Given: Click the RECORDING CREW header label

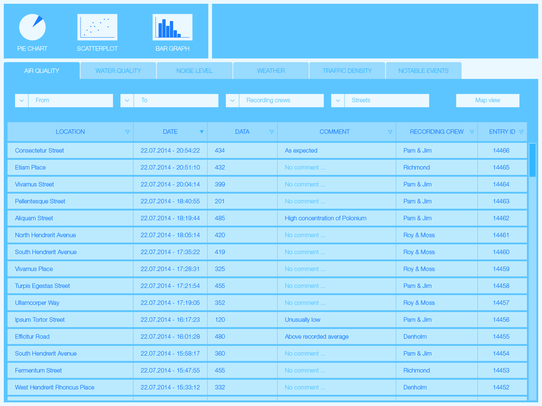Looking at the screenshot, I should (437, 132).
